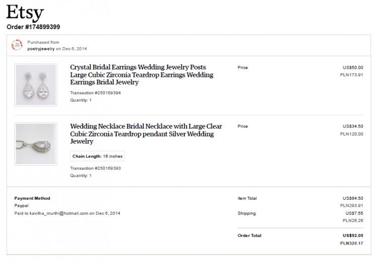Click the kavitha_murthi@hotmail.com email address
This screenshot has width=377, height=261.
[x=59, y=213]
